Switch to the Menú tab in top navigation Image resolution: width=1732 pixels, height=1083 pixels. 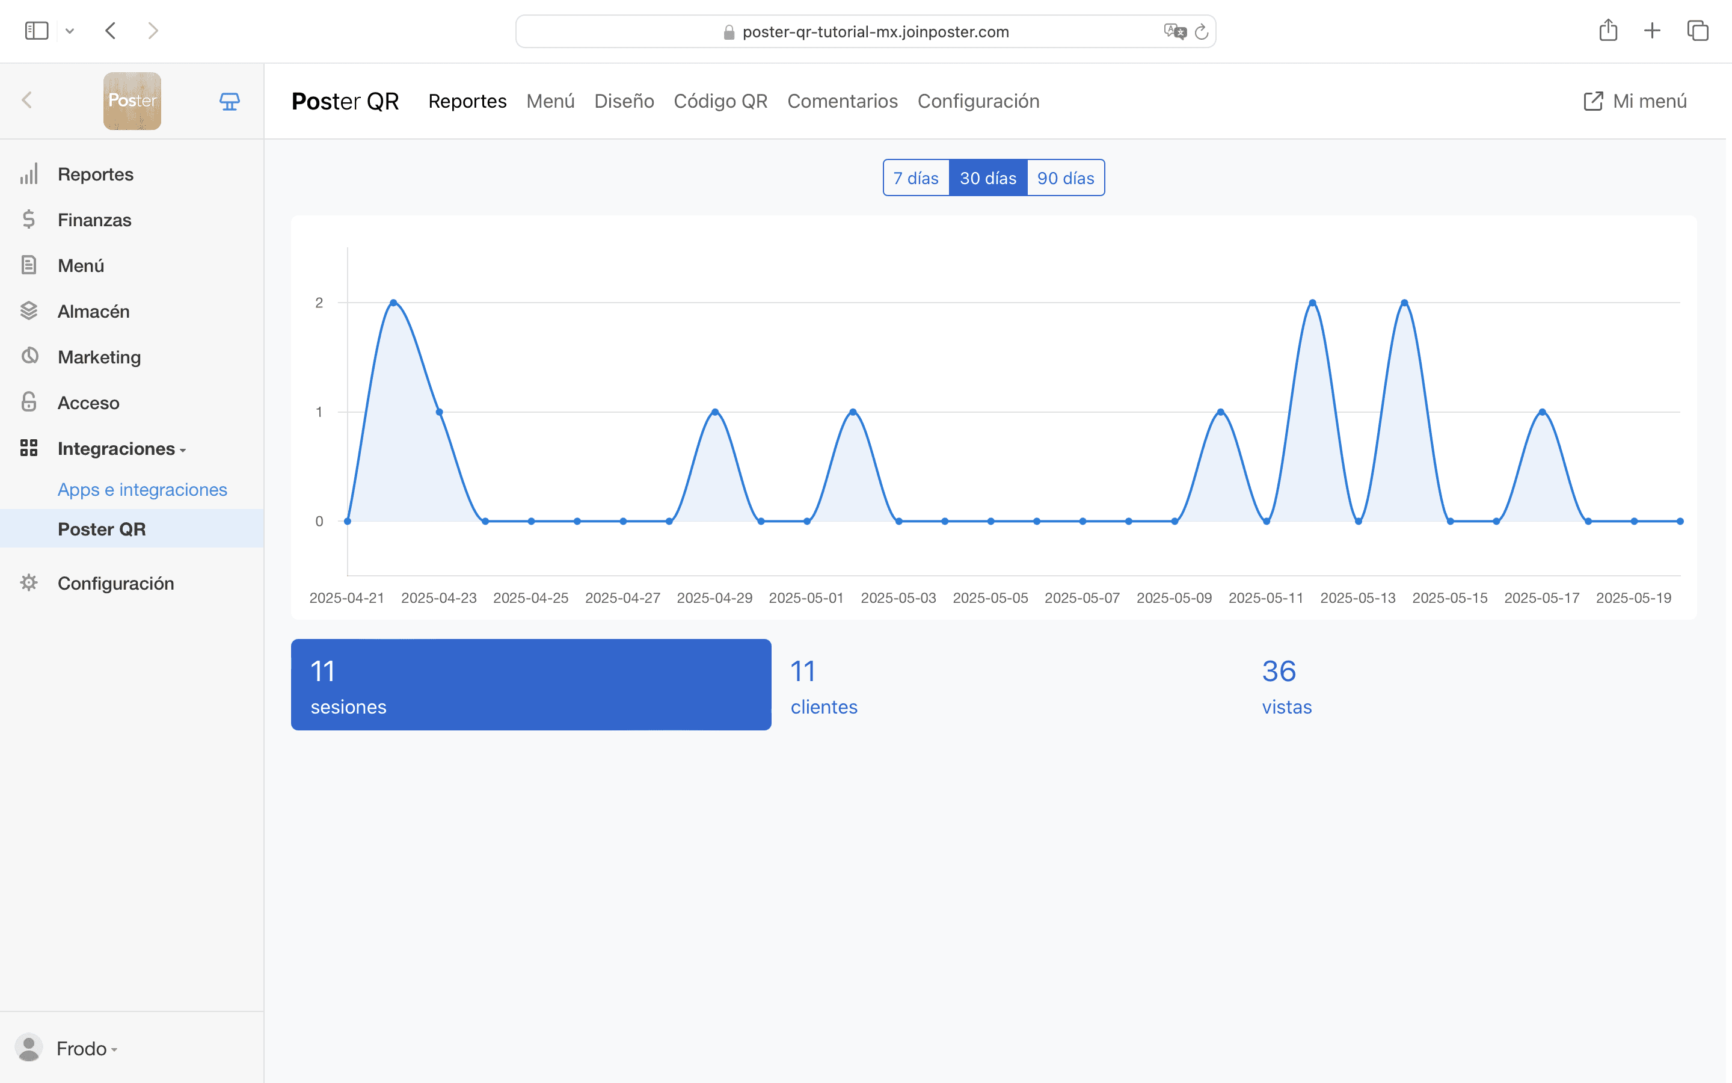click(x=550, y=101)
